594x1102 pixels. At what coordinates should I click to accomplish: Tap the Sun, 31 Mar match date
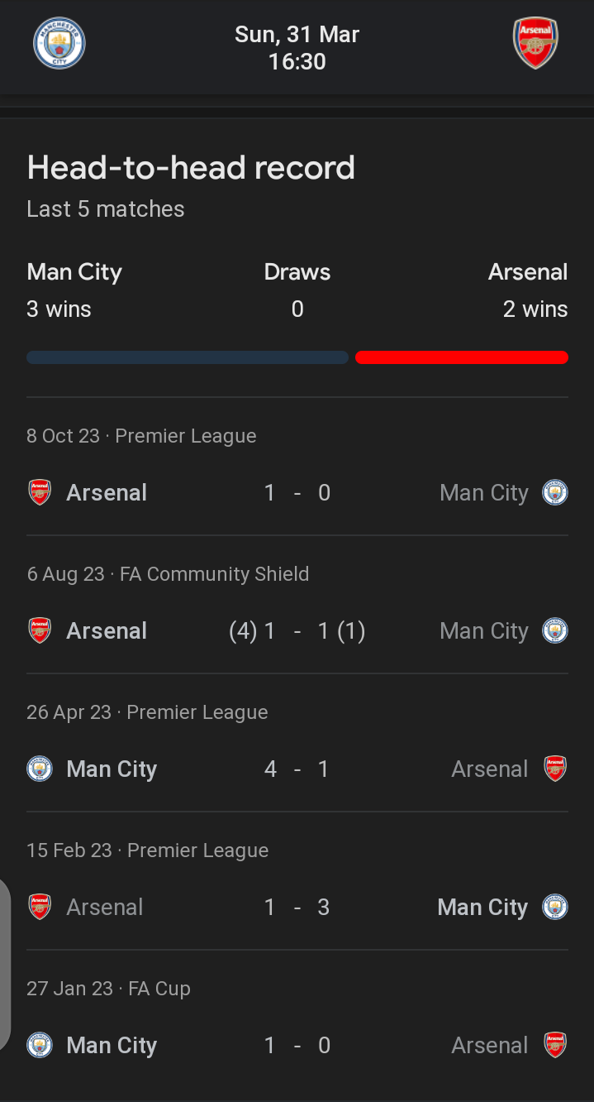tap(297, 35)
